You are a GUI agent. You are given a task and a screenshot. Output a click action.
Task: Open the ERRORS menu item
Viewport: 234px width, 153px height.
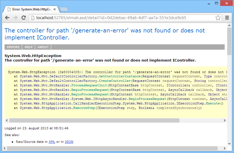coord(13,47)
